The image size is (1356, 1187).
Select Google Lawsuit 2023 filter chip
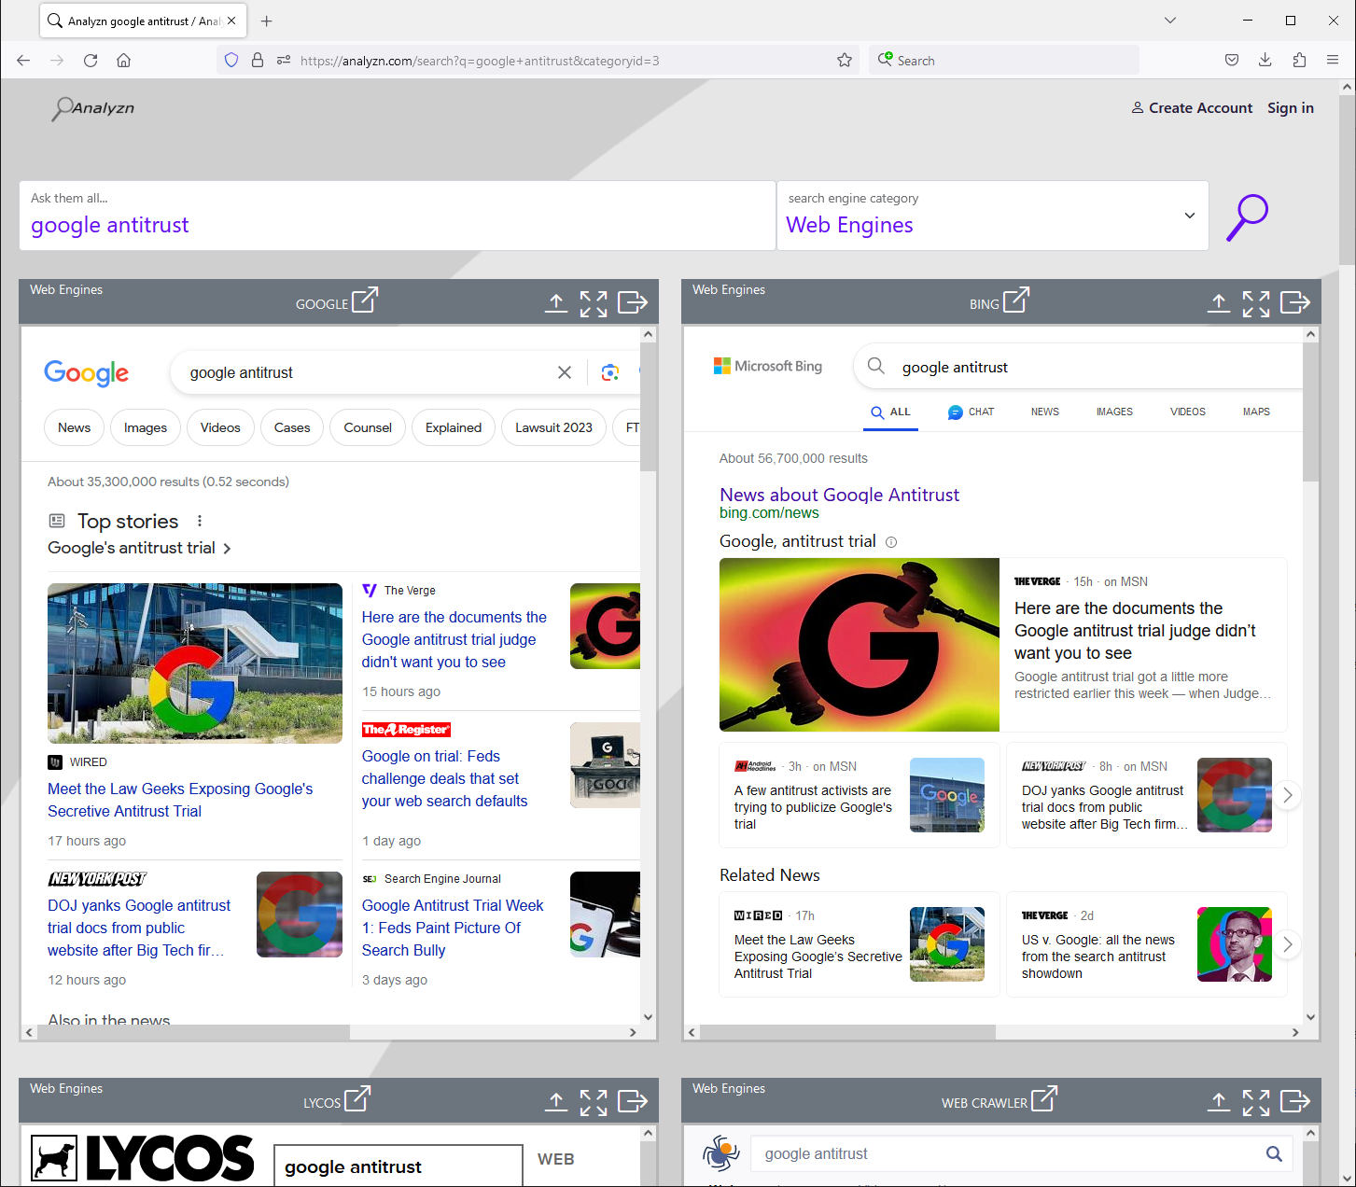pyautogui.click(x=553, y=427)
